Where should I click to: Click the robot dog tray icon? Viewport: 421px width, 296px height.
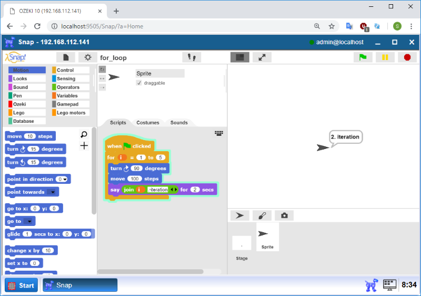[372, 285]
